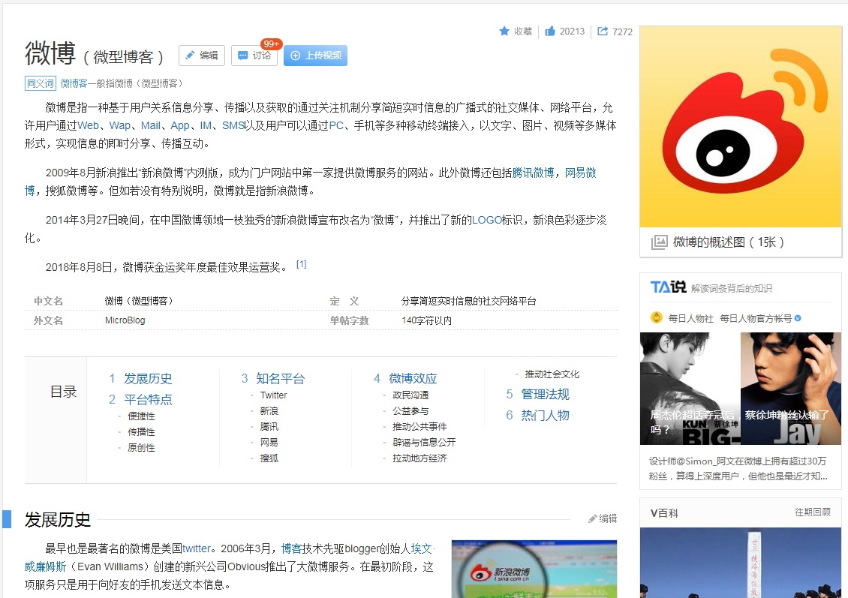
Task: Open the 新浪微博 magnifier thumbnail
Action: click(534, 569)
